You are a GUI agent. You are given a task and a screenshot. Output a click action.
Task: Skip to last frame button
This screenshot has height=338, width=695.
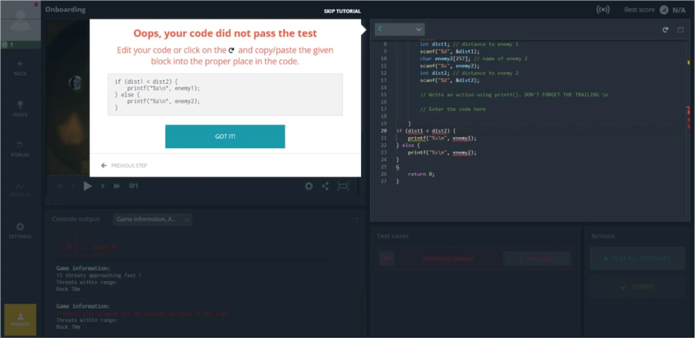pyautogui.click(x=117, y=186)
